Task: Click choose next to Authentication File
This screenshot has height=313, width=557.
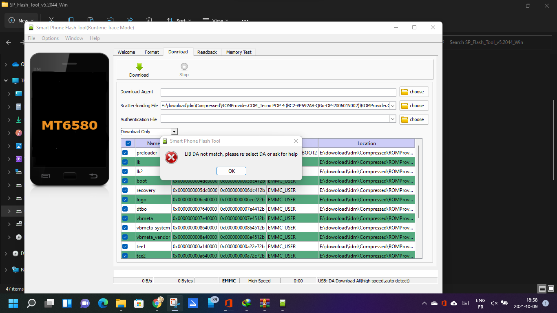Action: (414, 119)
